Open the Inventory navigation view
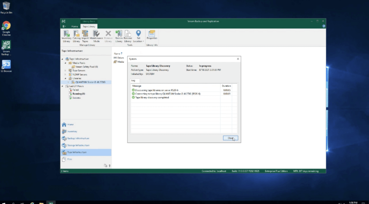This screenshot has height=204, width=369. (86, 132)
